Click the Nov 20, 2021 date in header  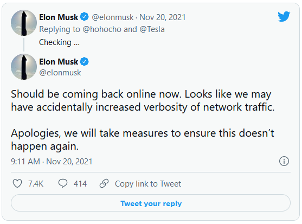[x=162, y=17]
